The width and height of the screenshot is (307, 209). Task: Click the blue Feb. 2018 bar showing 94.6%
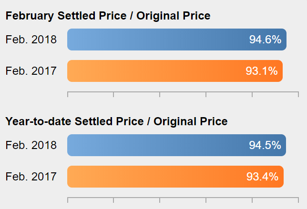[177, 40]
